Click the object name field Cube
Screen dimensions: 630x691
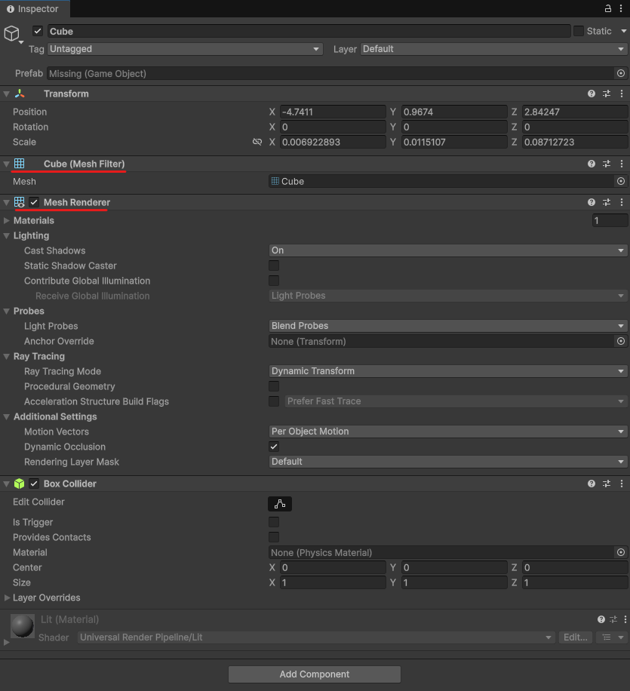click(x=309, y=31)
